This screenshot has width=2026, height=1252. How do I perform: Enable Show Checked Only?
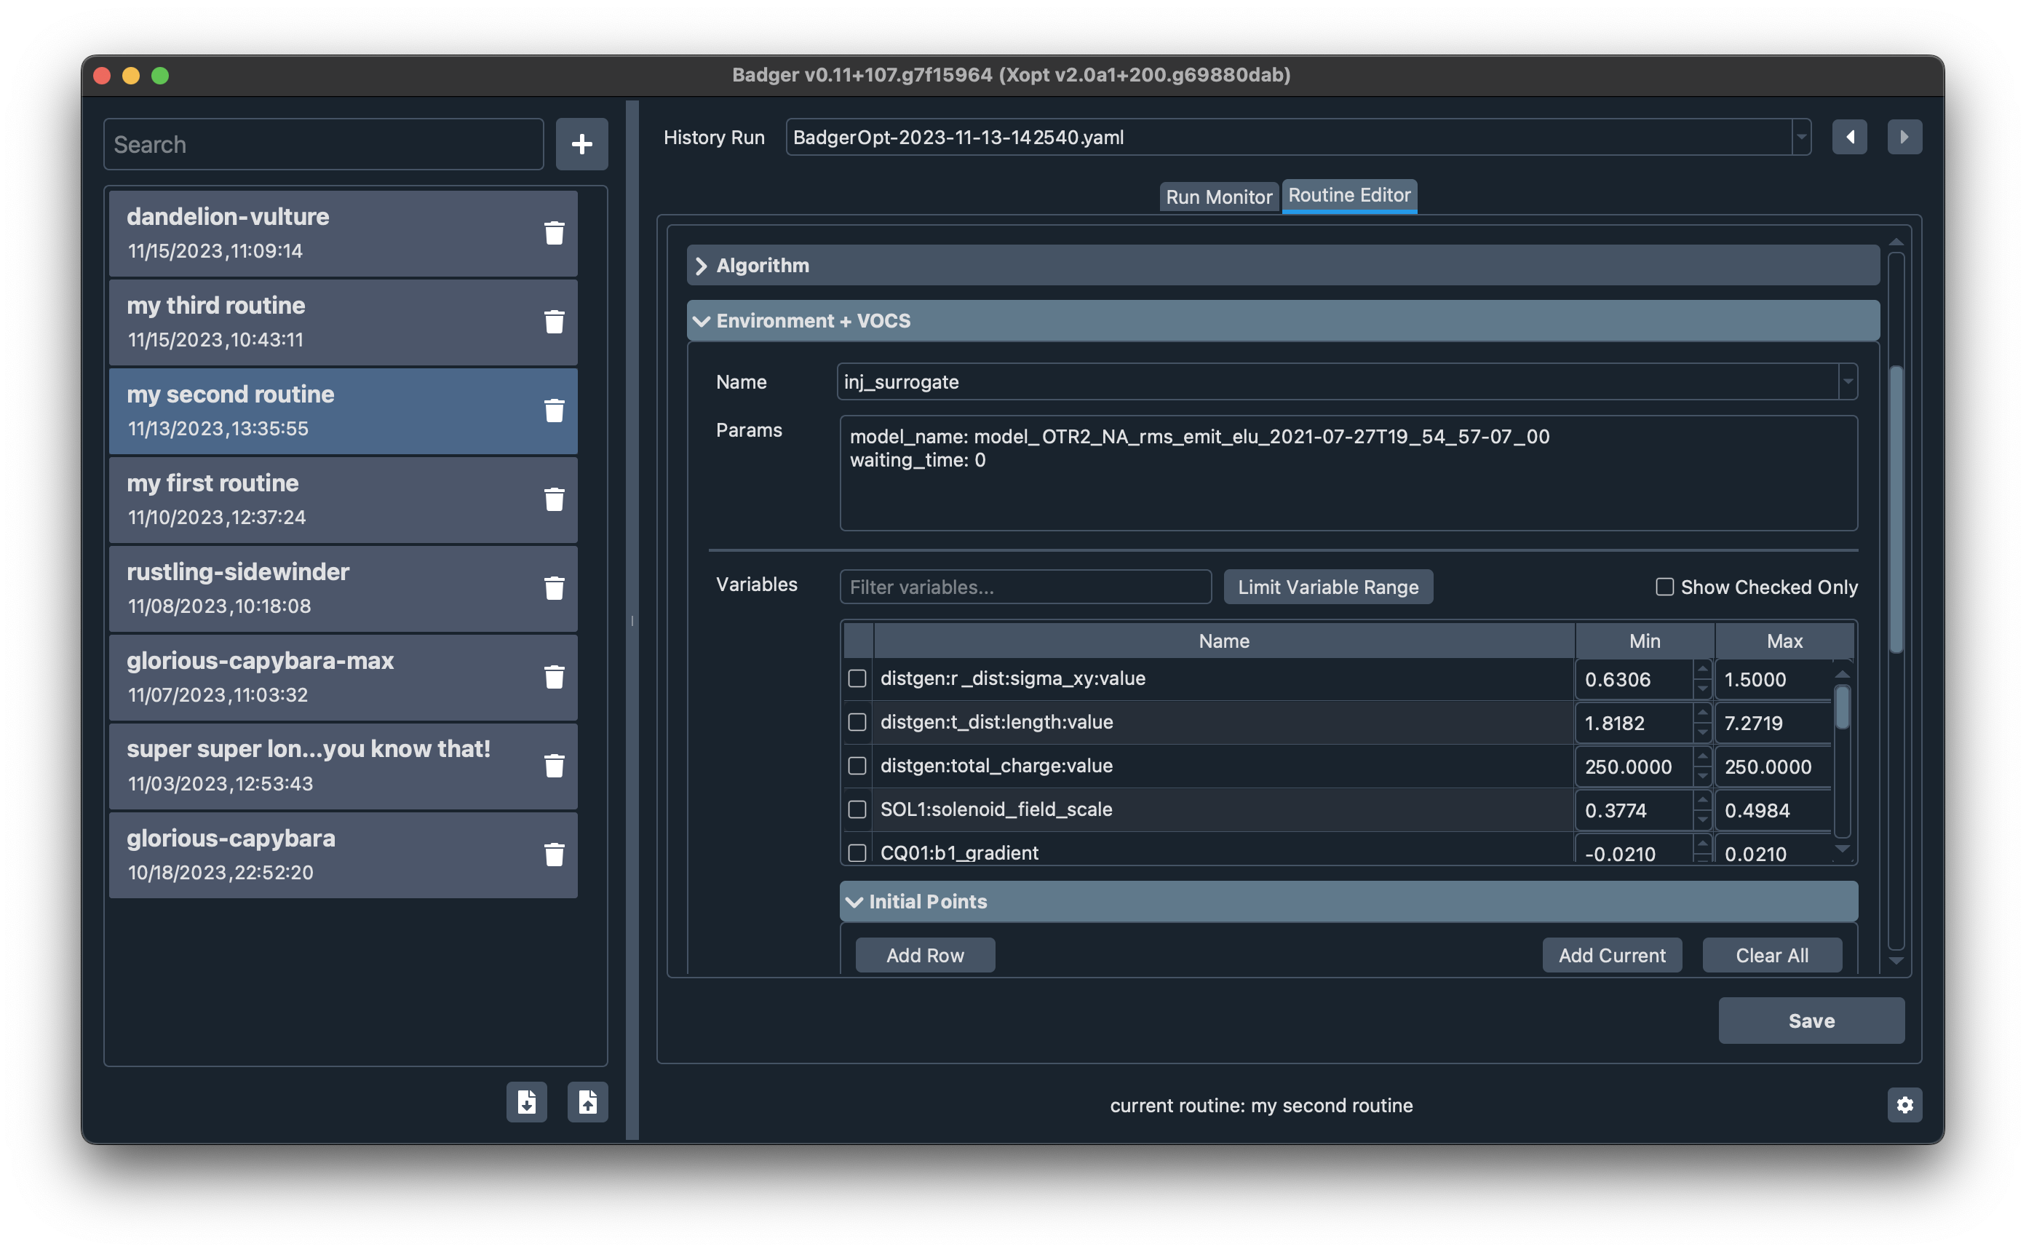tap(1664, 587)
